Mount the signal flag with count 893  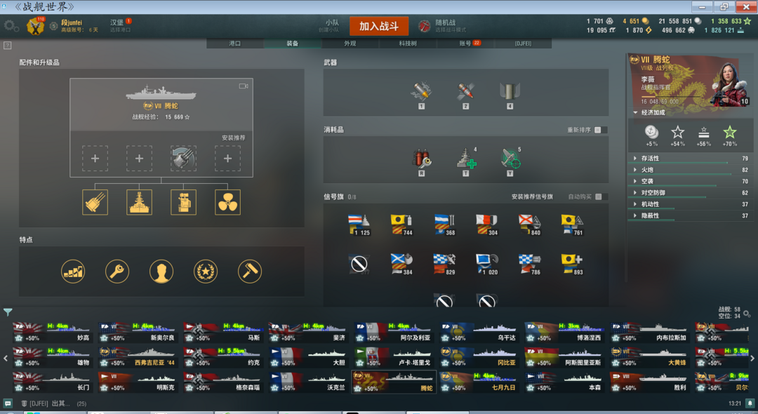[x=572, y=265]
